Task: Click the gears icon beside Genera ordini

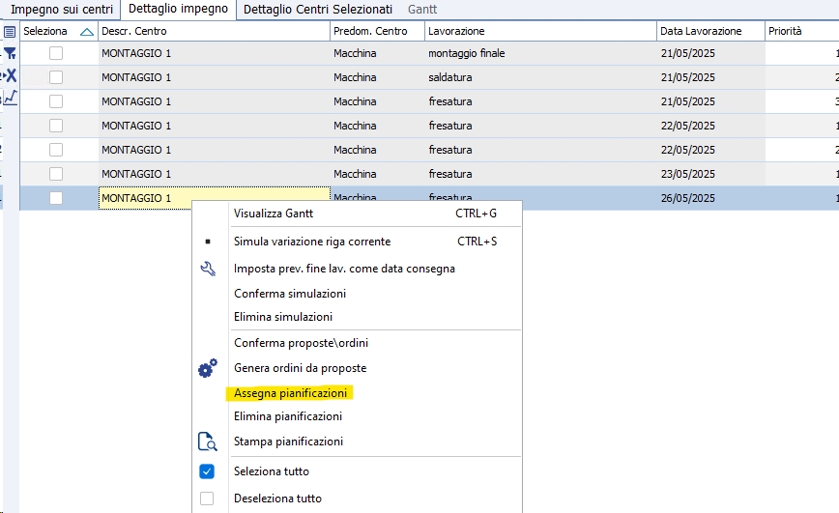Action: 207,368
